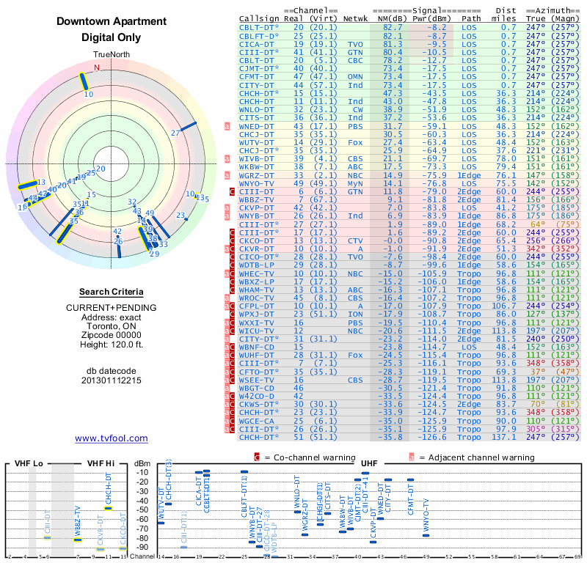Click the 'a' warning marker beside WIVB-DT
Screen dimensions: 587x563
(227, 159)
